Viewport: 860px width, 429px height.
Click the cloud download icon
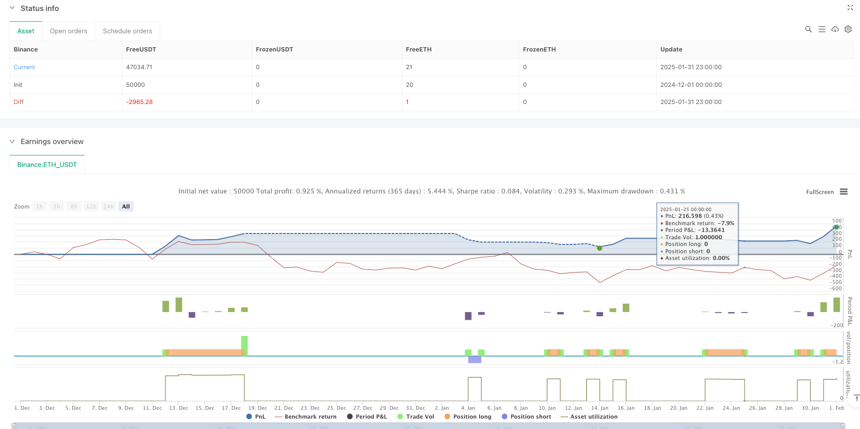coord(835,30)
